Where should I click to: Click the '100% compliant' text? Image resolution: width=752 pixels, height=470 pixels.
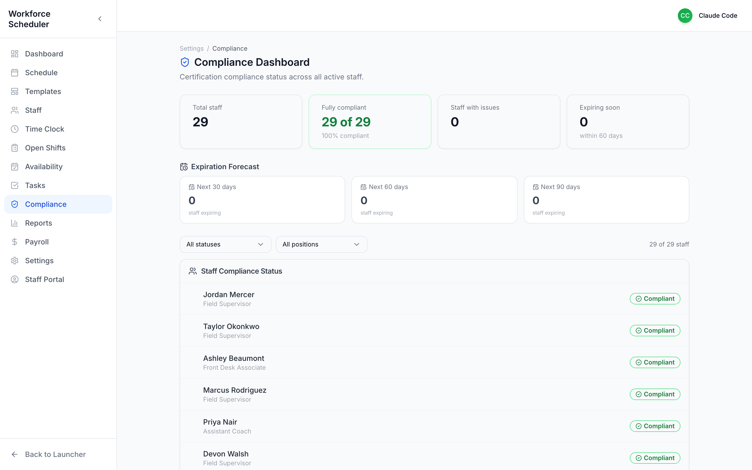point(345,136)
